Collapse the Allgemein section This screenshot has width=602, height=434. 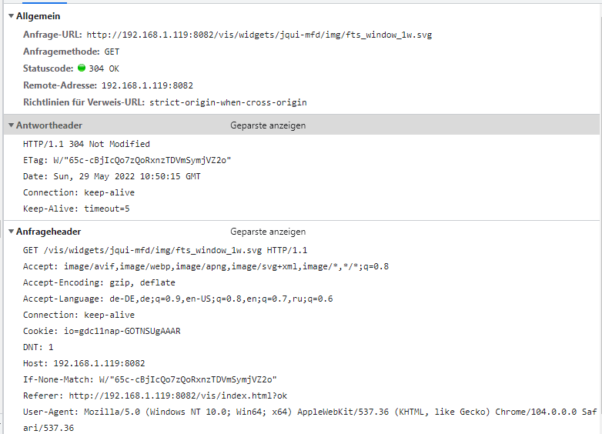[x=11, y=16]
